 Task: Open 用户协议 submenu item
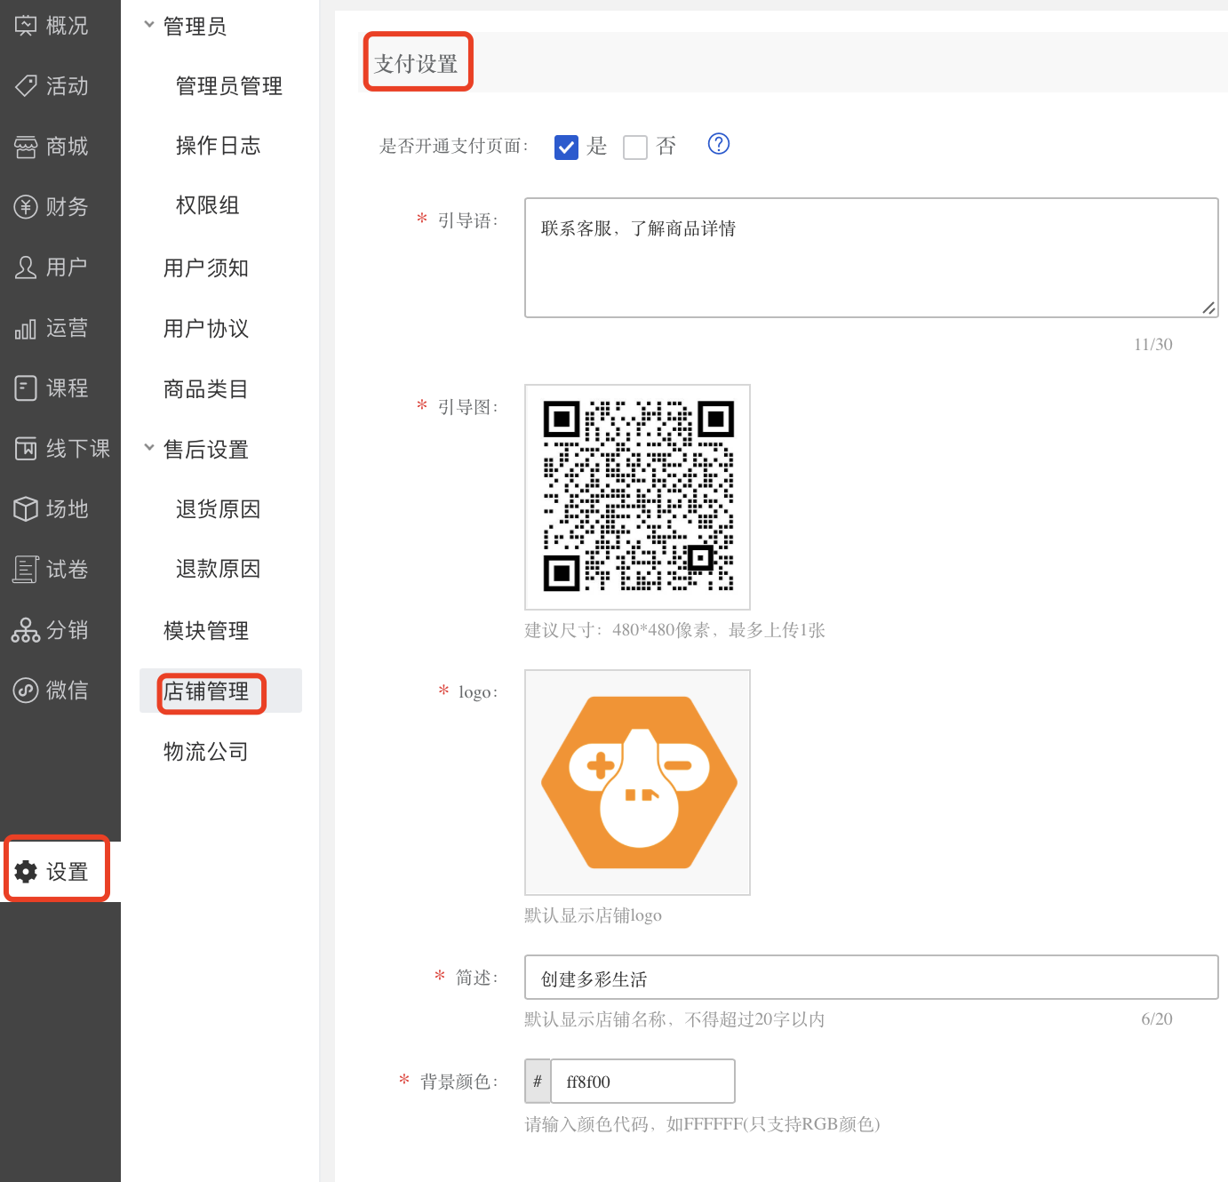206,329
